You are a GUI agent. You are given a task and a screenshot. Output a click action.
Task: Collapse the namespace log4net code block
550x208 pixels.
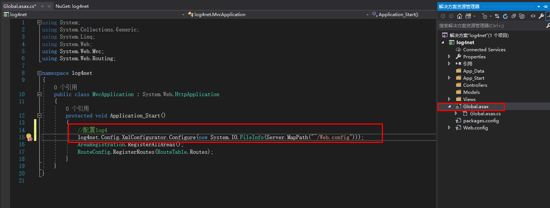(39, 73)
